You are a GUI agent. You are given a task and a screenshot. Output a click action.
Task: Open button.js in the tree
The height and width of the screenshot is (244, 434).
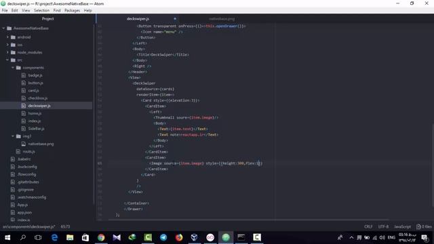coord(36,83)
